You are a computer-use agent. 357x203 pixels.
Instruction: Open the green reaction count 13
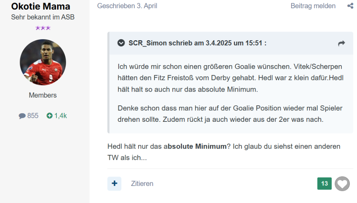click(325, 184)
